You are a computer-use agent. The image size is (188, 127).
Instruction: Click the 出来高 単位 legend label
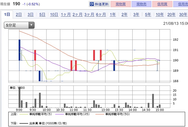click(x=48, y=123)
